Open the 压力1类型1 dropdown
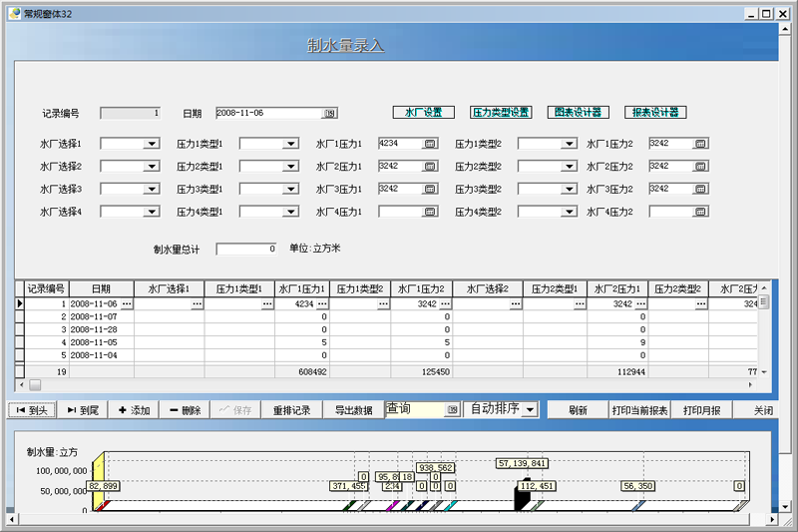798x532 pixels. (x=290, y=144)
